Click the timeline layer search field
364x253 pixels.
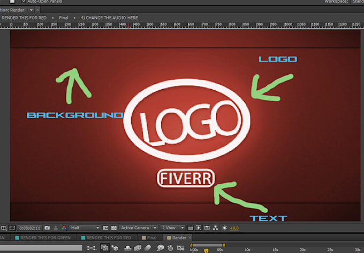point(41,248)
